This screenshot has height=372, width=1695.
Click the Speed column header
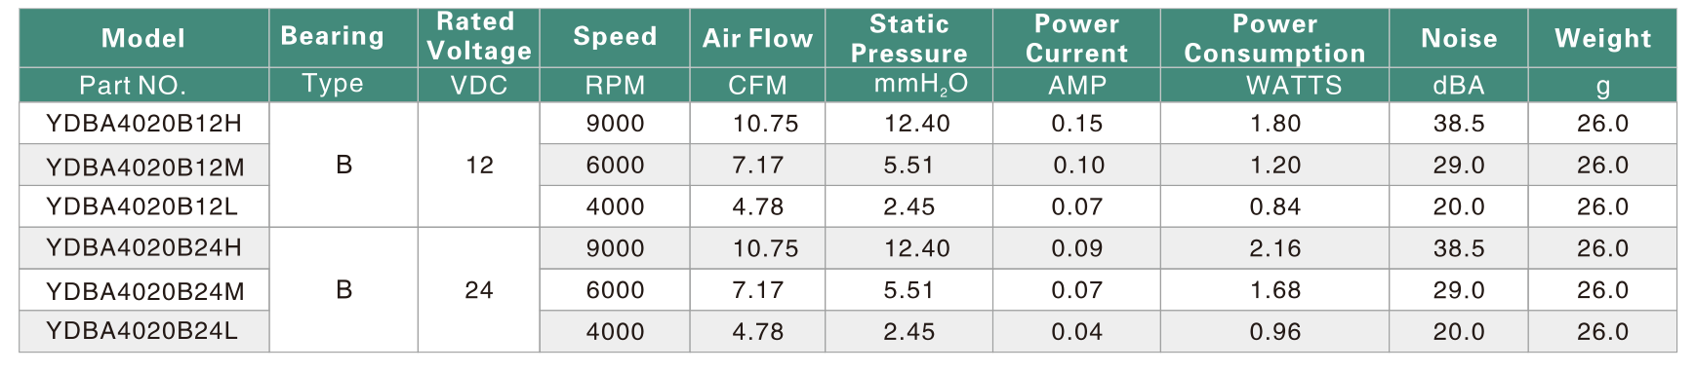[615, 37]
